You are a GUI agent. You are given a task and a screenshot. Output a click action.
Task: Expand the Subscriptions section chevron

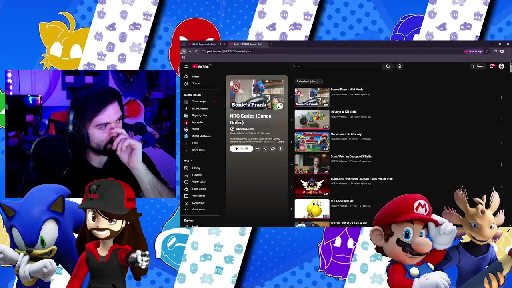(204, 95)
